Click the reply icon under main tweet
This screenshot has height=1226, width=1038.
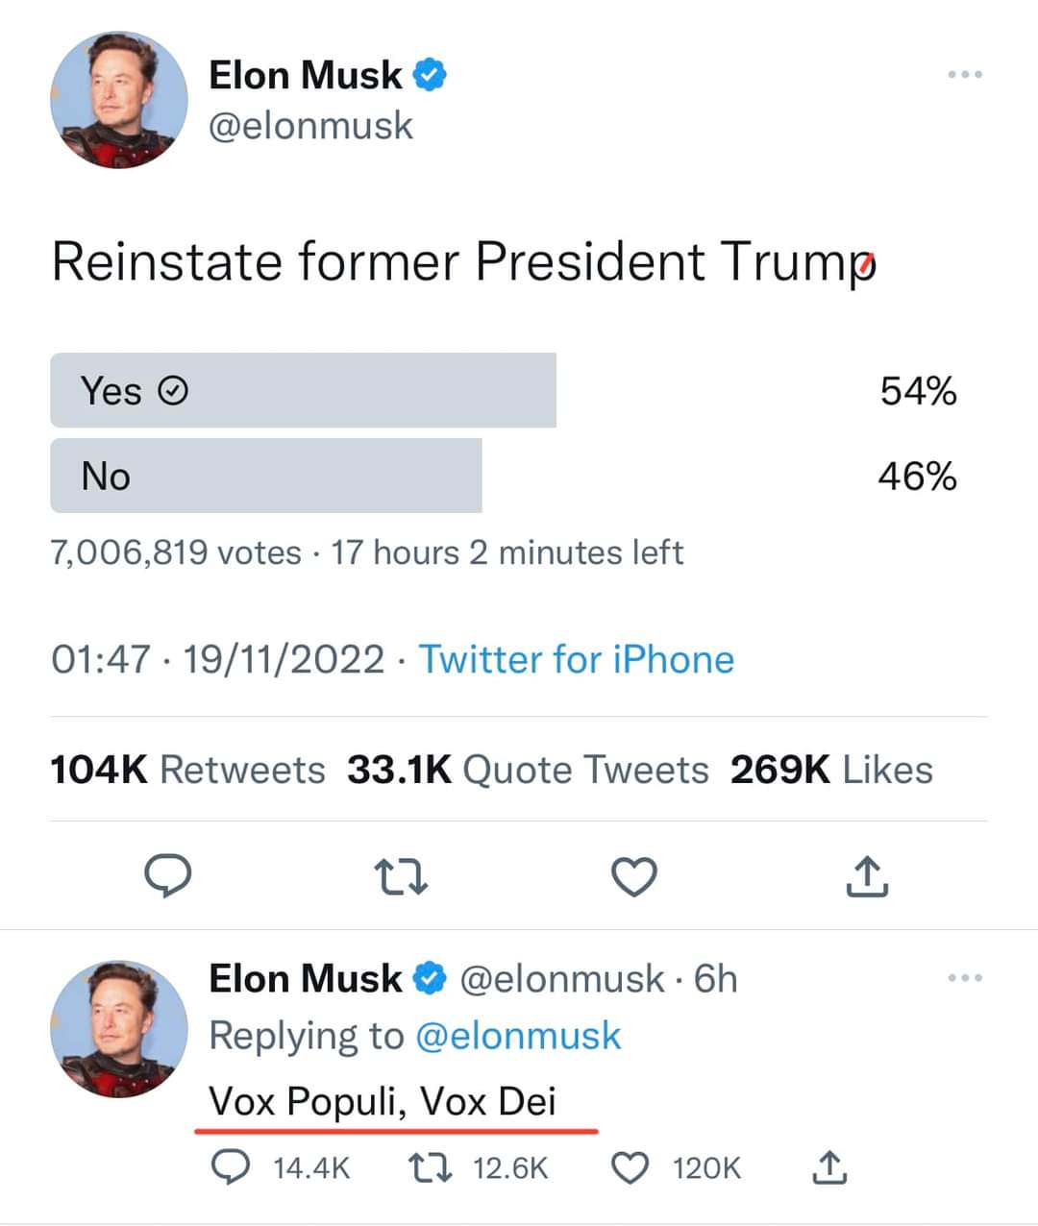(167, 876)
